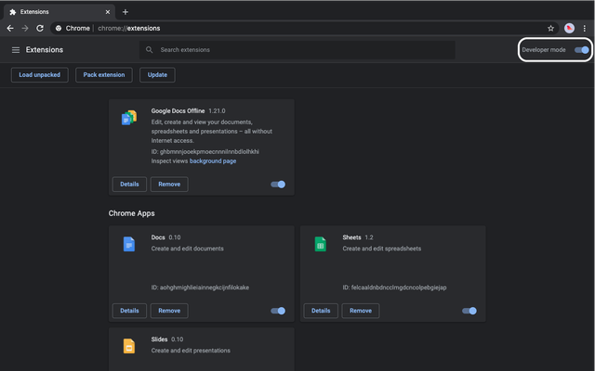Click 'Create and edit documents' description
This screenshot has width=595, height=371.
pos(187,249)
